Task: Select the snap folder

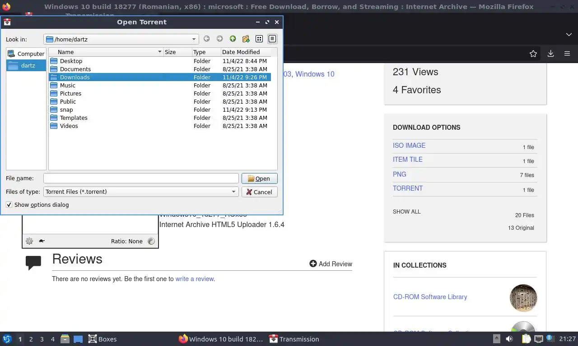Action: coord(160,109)
